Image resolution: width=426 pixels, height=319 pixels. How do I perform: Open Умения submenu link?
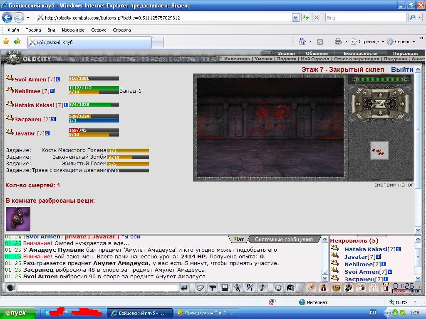[x=263, y=59]
